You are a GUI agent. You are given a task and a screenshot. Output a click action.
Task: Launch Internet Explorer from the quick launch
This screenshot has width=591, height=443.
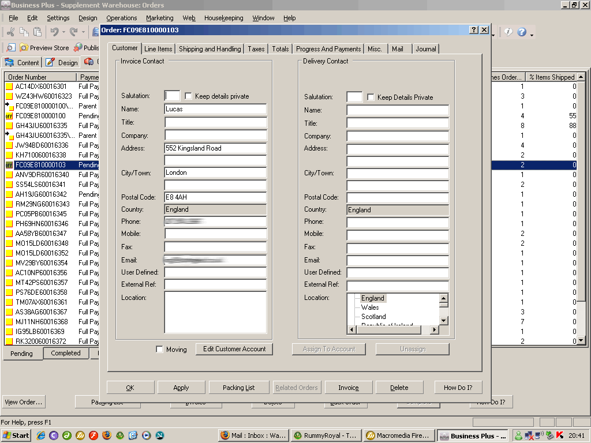[x=41, y=436]
